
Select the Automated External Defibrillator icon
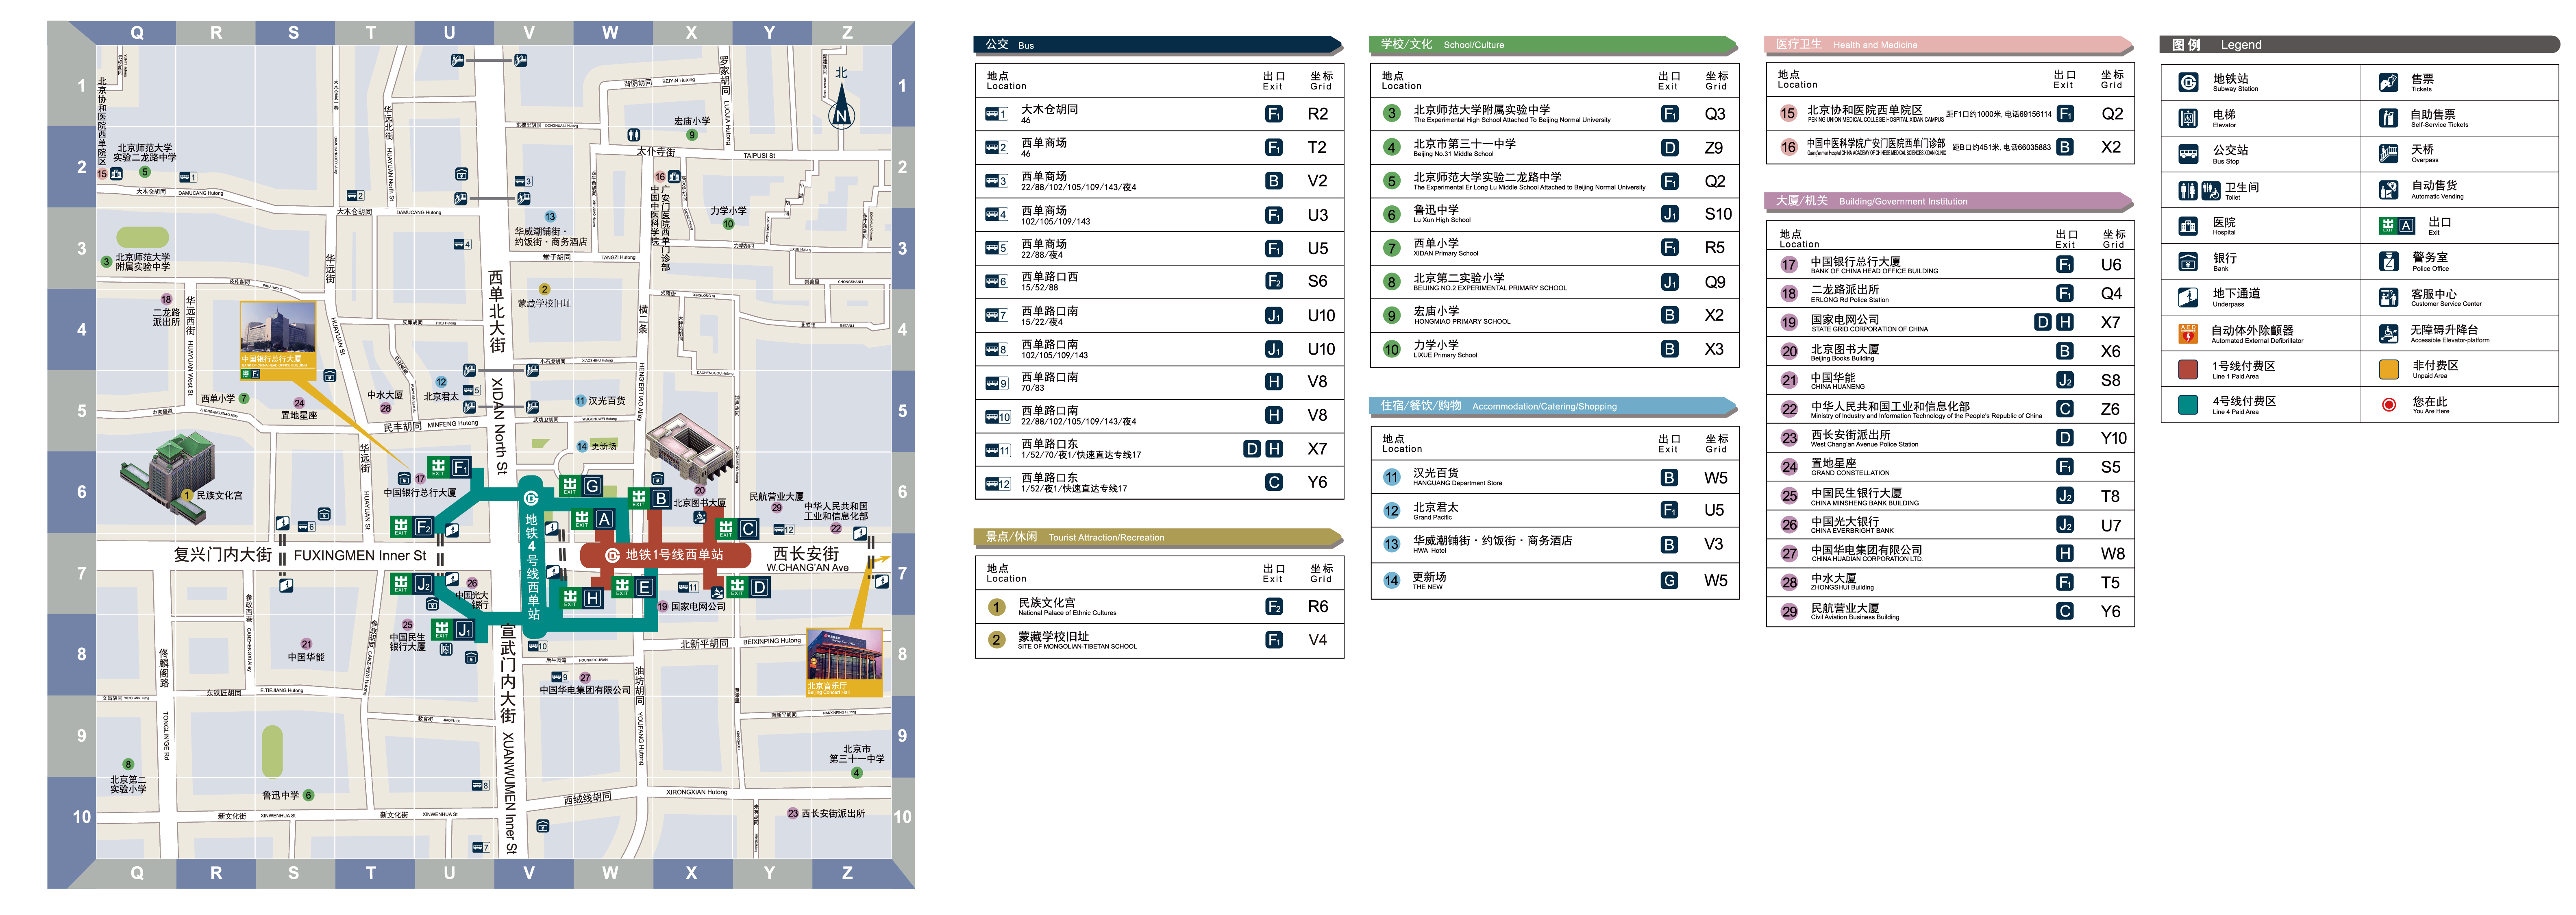(2188, 333)
